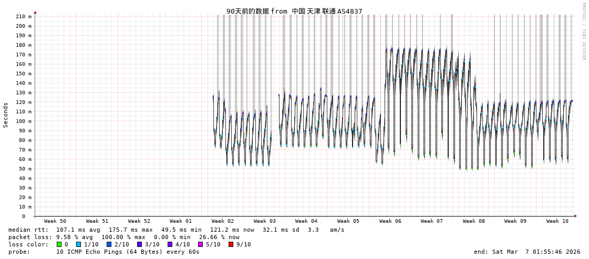Click the arrow atop the y-axis
The height and width of the screenshot is (259, 589).
click(35, 12)
